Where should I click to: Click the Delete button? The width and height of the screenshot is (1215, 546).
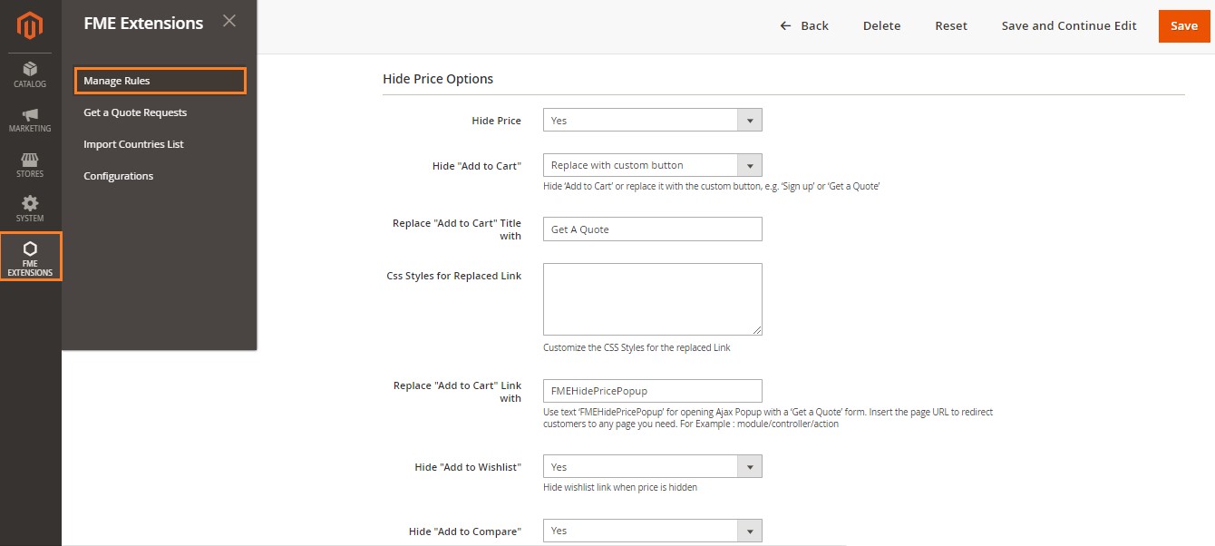(881, 25)
